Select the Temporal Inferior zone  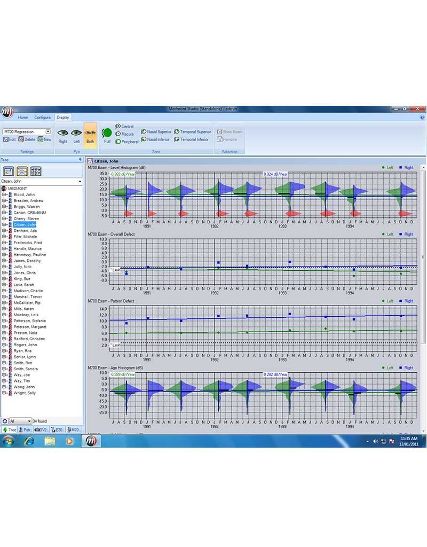192,139
